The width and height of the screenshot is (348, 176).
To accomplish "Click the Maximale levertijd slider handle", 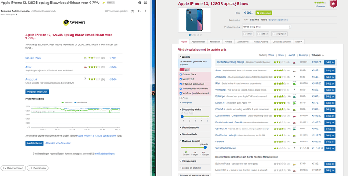I will coord(205,147).
